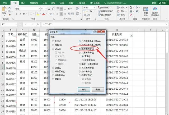Click the Find and Select magnifier icon
The width and height of the screenshot is (169, 115).
[x=137, y=11]
